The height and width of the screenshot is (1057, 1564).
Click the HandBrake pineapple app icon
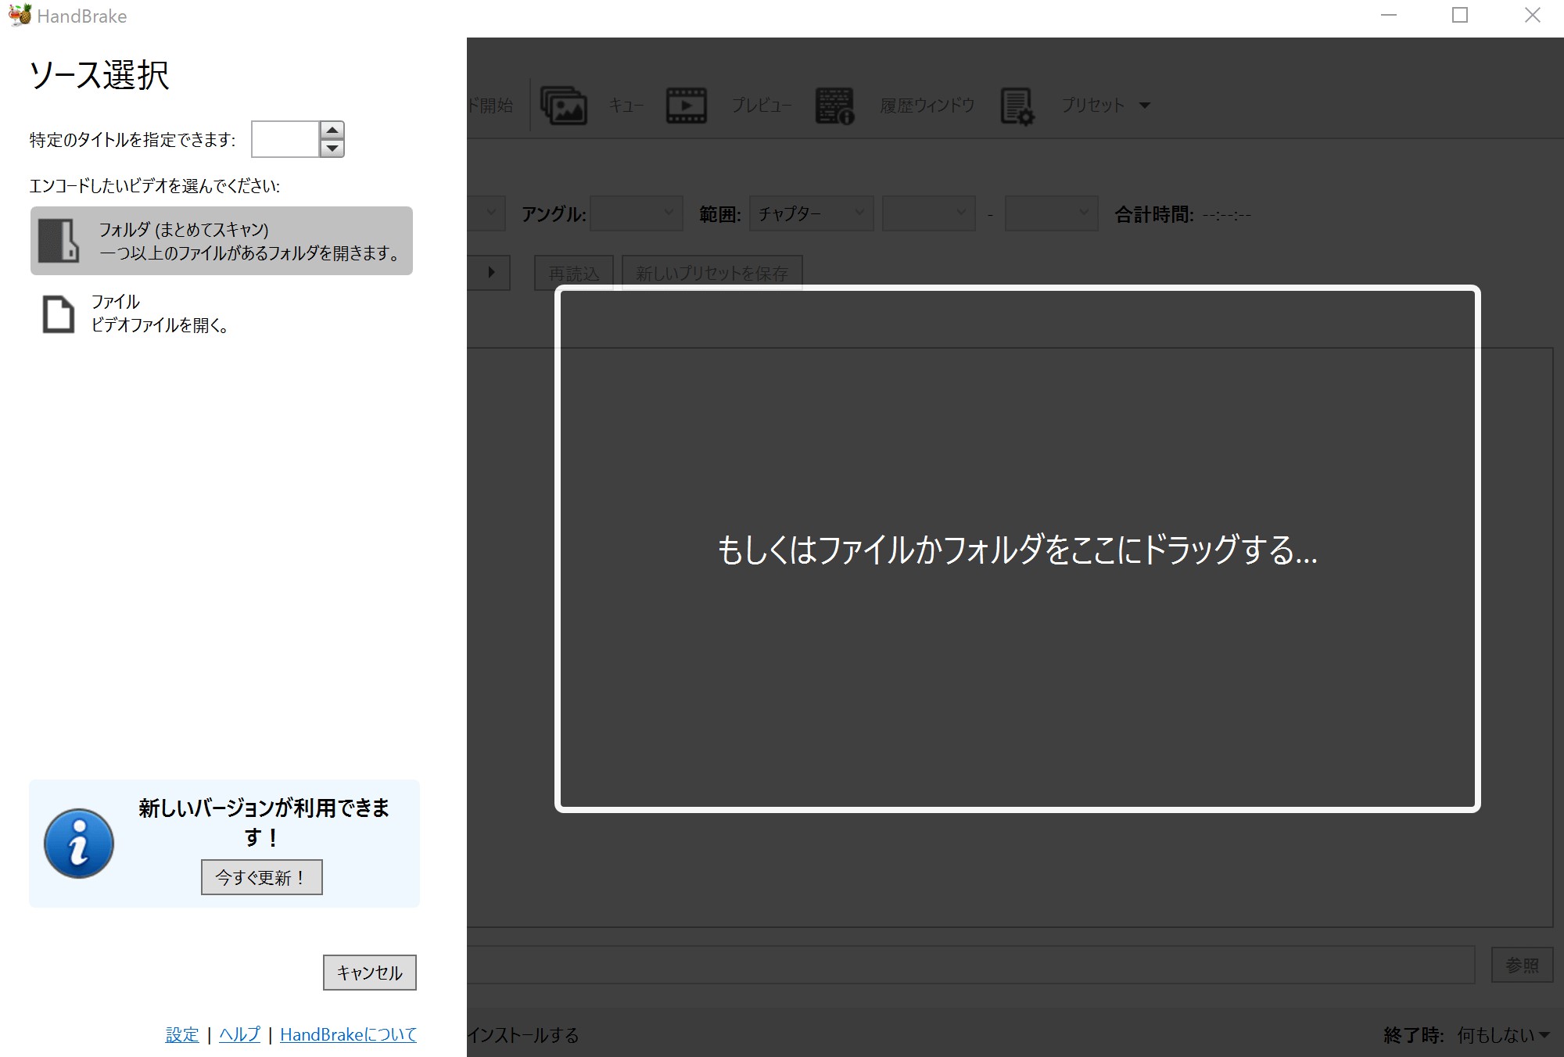(x=20, y=15)
